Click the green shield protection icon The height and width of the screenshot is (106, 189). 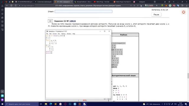coord(170,6)
